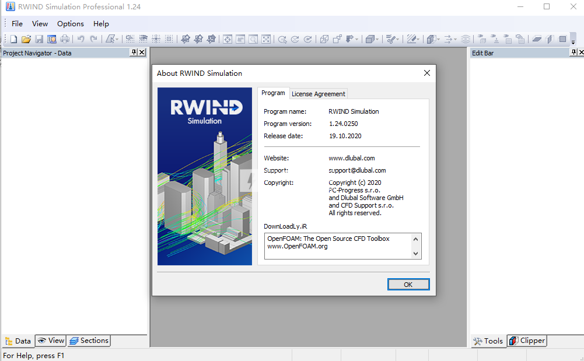
Task: Open dropdown arrow beside selection-mode tool
Action: 117,40
